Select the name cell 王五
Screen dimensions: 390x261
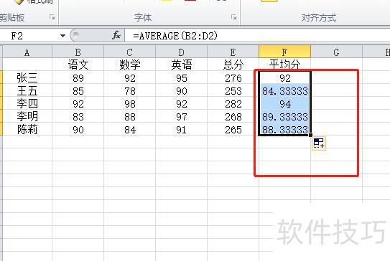[27, 90]
